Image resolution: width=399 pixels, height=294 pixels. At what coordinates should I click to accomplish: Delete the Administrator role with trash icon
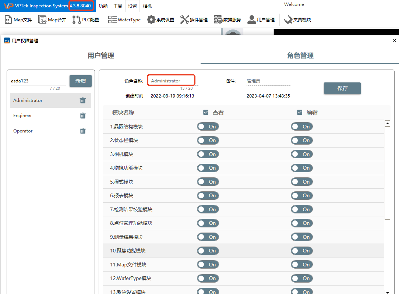(83, 100)
